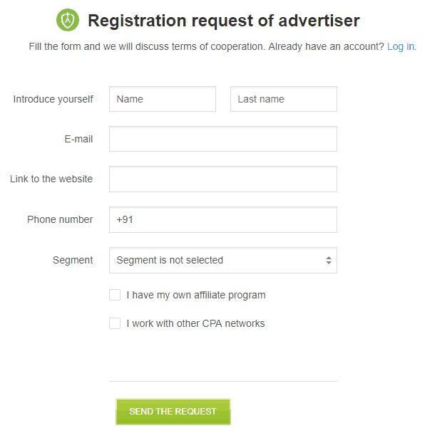Check the own affiliate program checkbox
The width and height of the screenshot is (425, 433).
115,295
